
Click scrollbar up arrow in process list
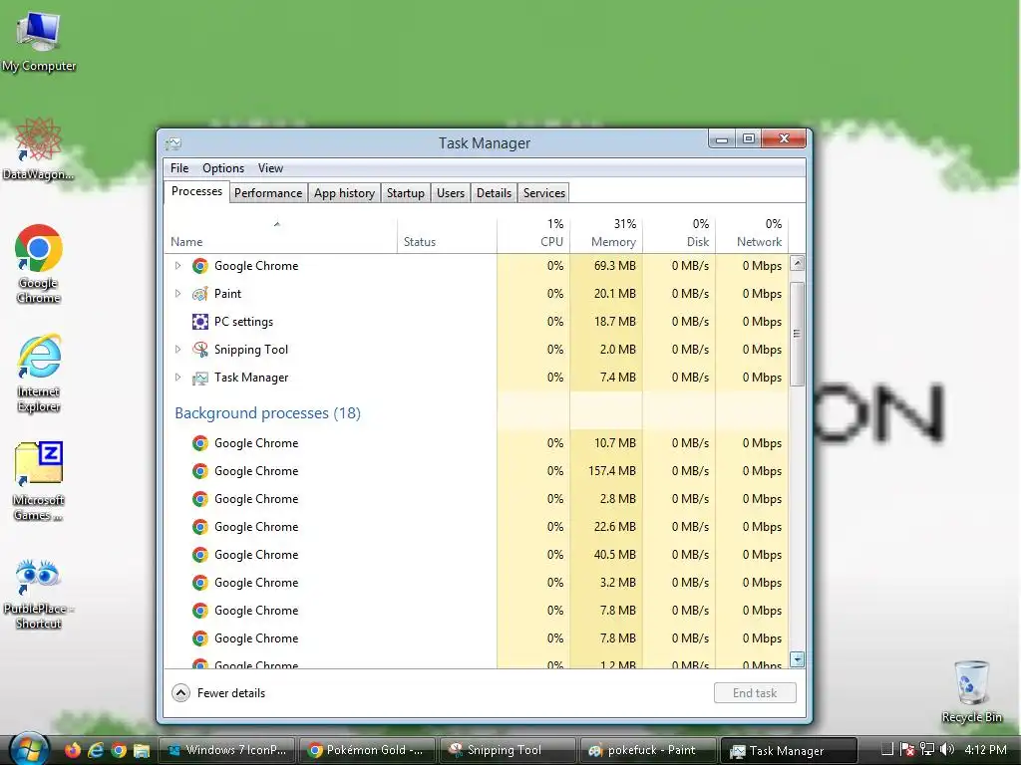point(797,263)
